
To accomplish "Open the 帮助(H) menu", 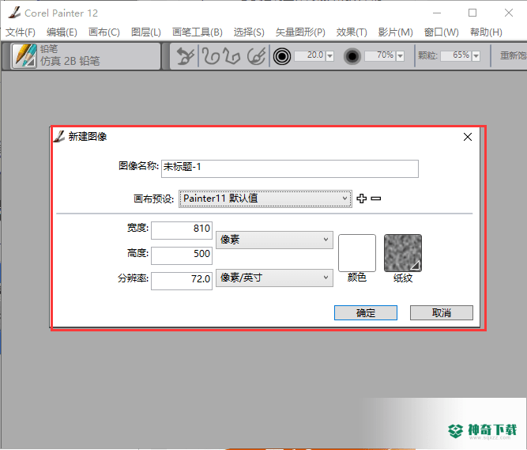I will [486, 32].
